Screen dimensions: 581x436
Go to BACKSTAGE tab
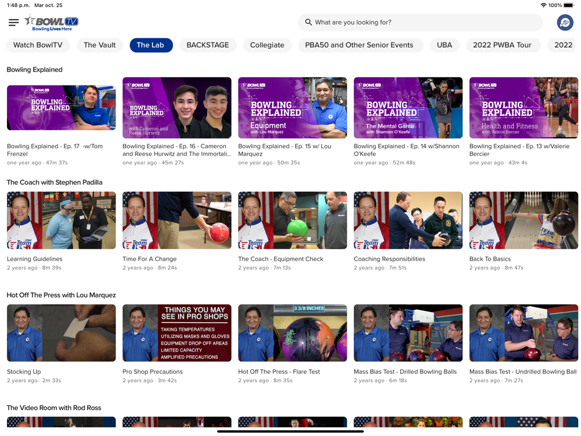208,45
